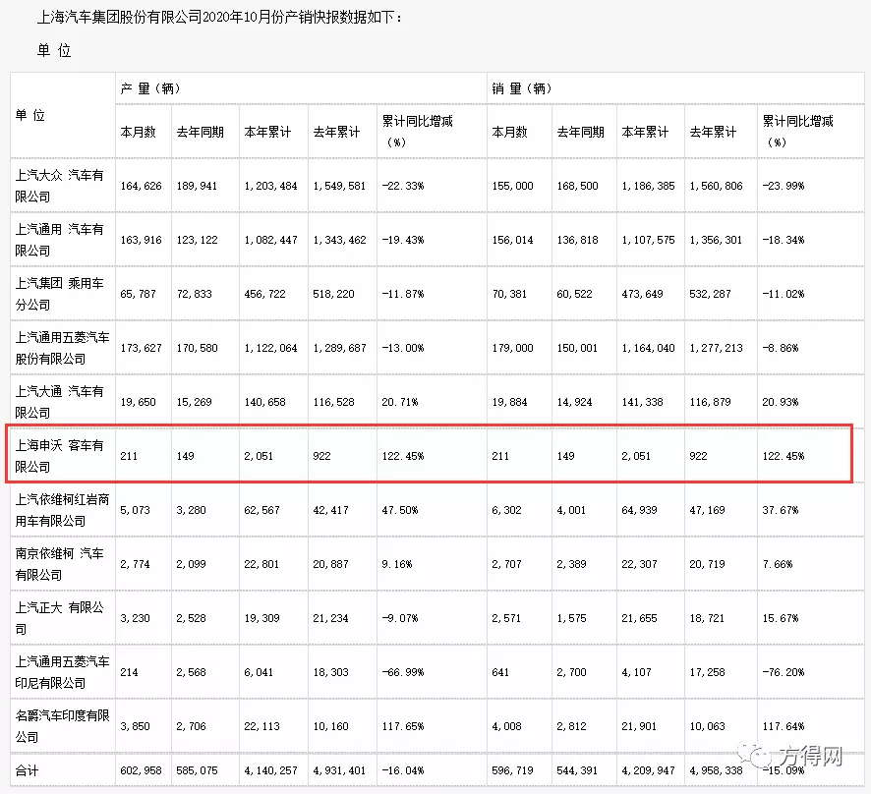Click the row label 上汽大众 汽车有限公司
The width and height of the screenshot is (871, 794).
59,186
